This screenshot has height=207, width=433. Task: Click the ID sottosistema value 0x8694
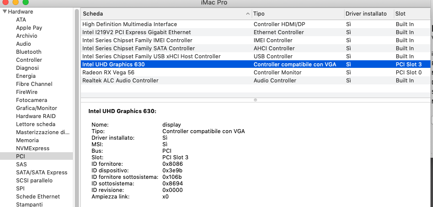click(x=172, y=183)
